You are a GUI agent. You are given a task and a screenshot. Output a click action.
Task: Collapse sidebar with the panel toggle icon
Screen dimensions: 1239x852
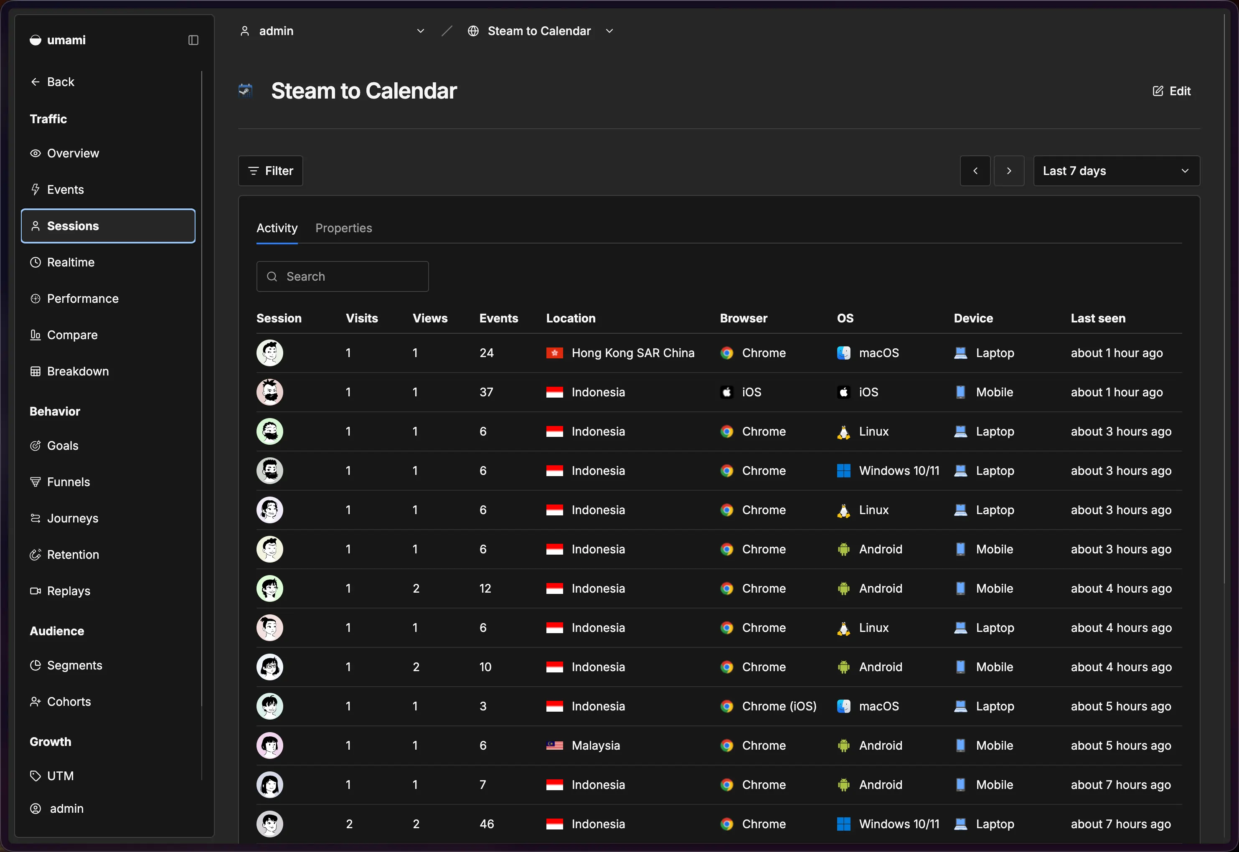[193, 40]
